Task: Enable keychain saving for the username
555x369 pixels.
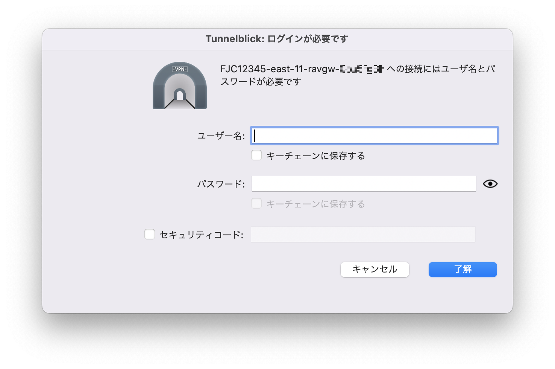Action: (x=256, y=156)
